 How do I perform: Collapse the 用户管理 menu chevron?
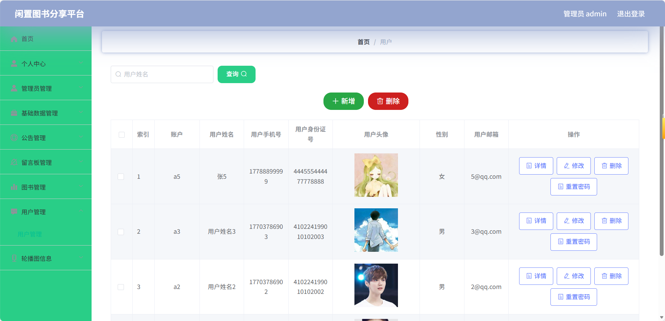click(81, 211)
